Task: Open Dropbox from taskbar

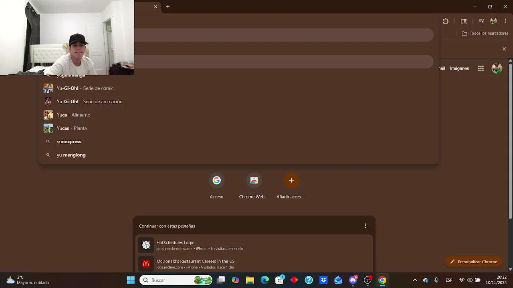Action: click(x=323, y=280)
